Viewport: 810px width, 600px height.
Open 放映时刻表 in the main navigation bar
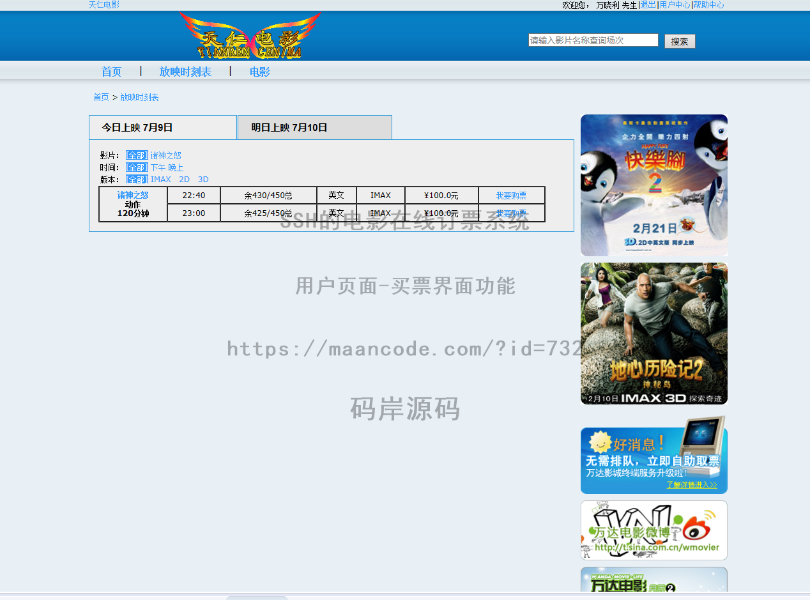185,72
